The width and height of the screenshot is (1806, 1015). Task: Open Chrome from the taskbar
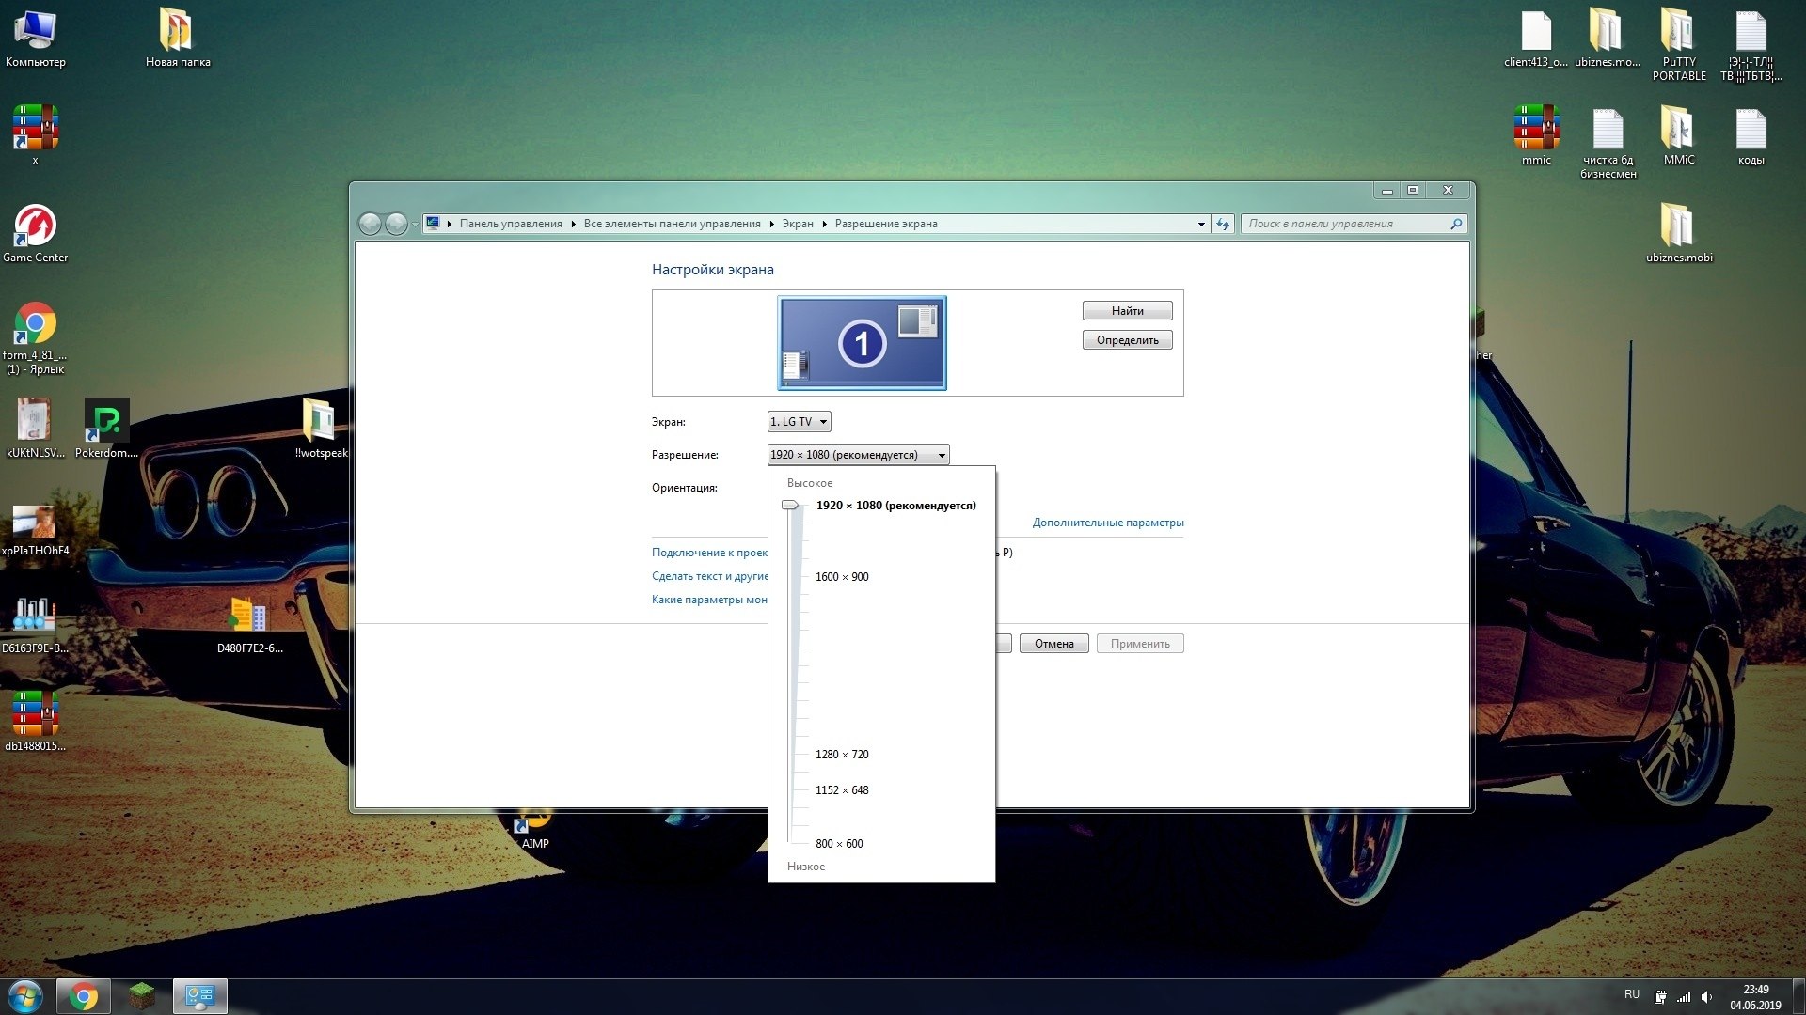83,996
